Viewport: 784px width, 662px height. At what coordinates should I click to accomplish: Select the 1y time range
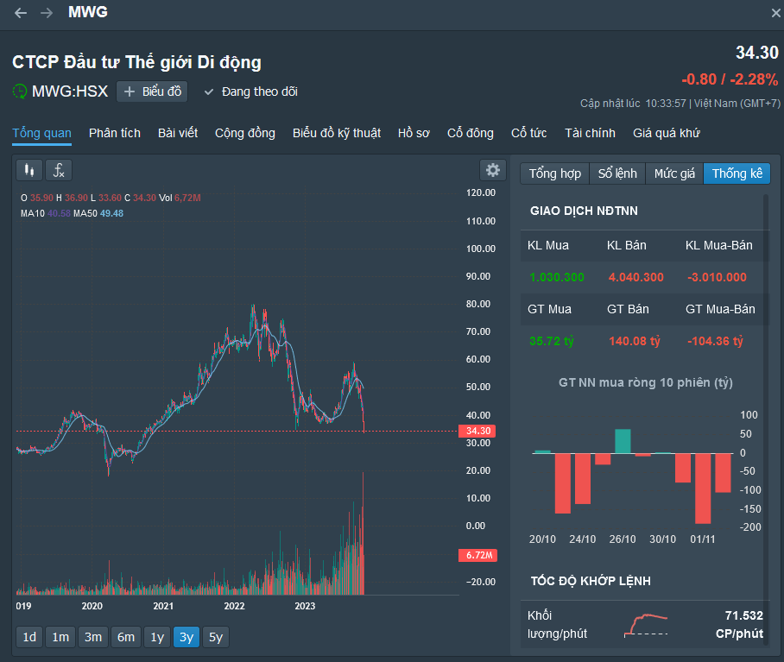[157, 637]
